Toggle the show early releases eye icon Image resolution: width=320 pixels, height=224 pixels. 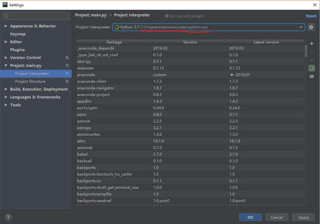(x=311, y=77)
